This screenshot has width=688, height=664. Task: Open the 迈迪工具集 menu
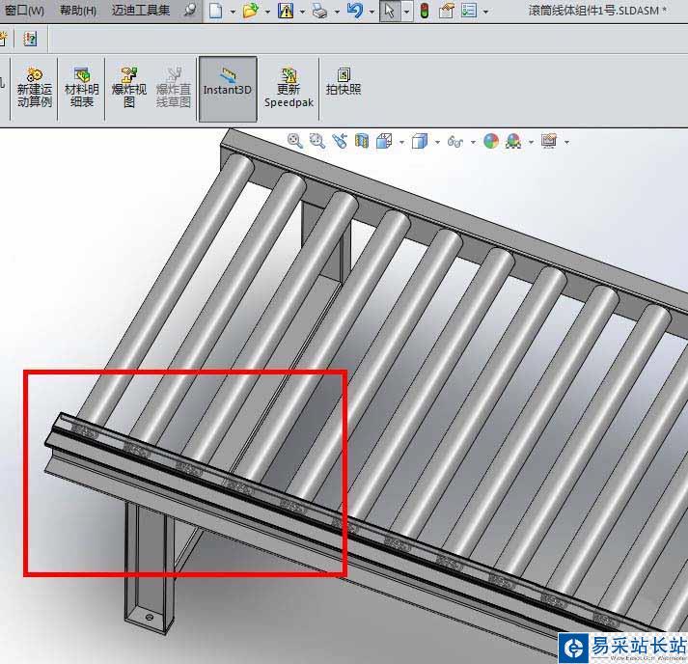tap(141, 10)
